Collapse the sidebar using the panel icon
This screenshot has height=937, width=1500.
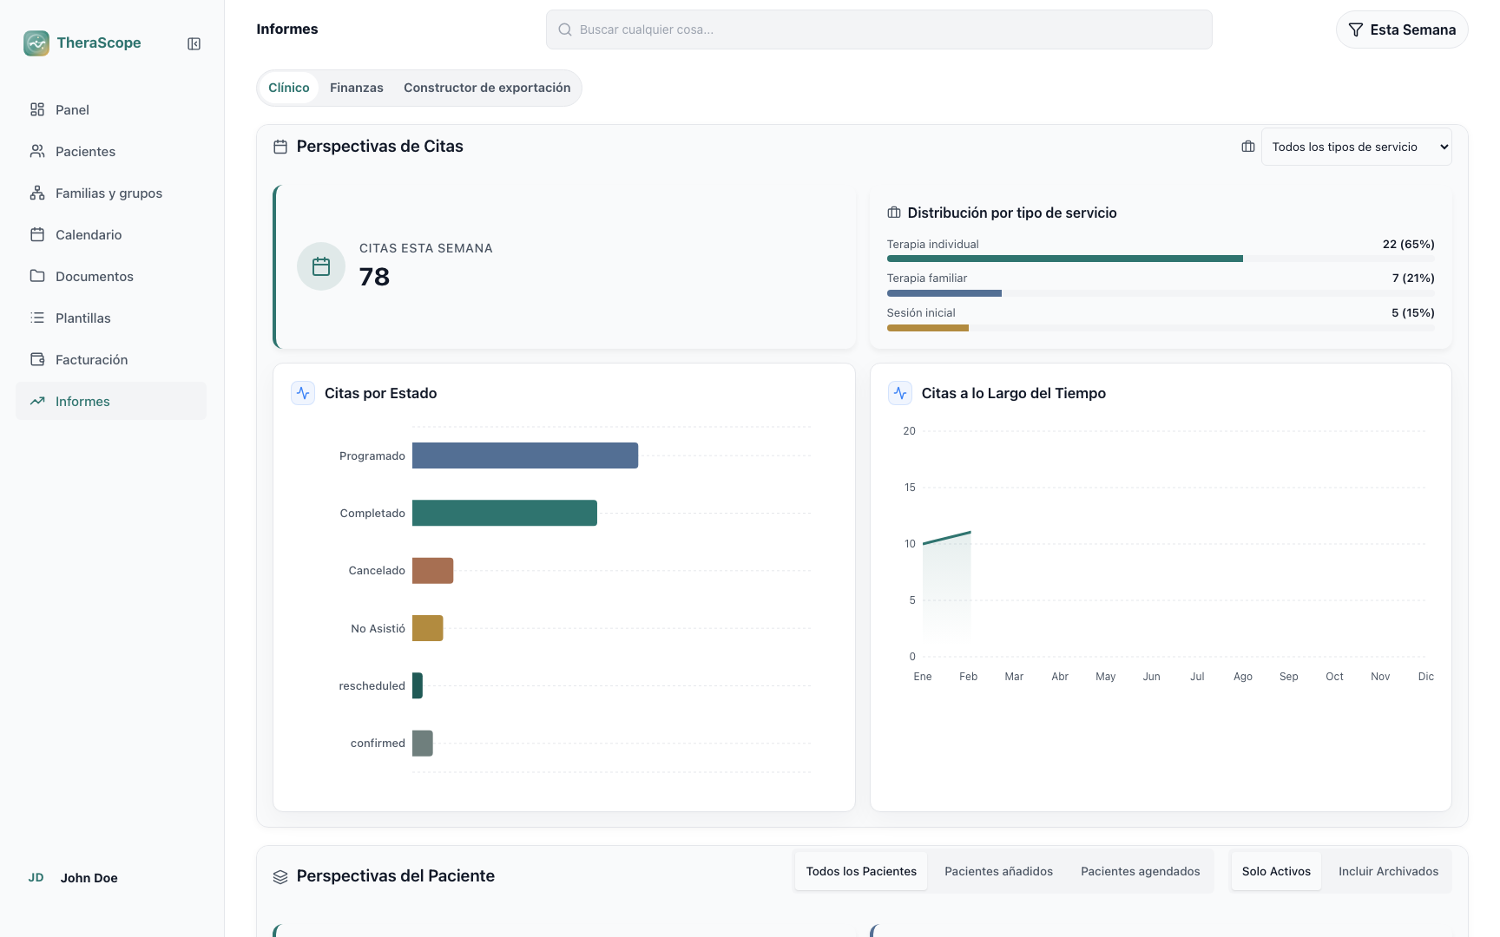click(194, 43)
